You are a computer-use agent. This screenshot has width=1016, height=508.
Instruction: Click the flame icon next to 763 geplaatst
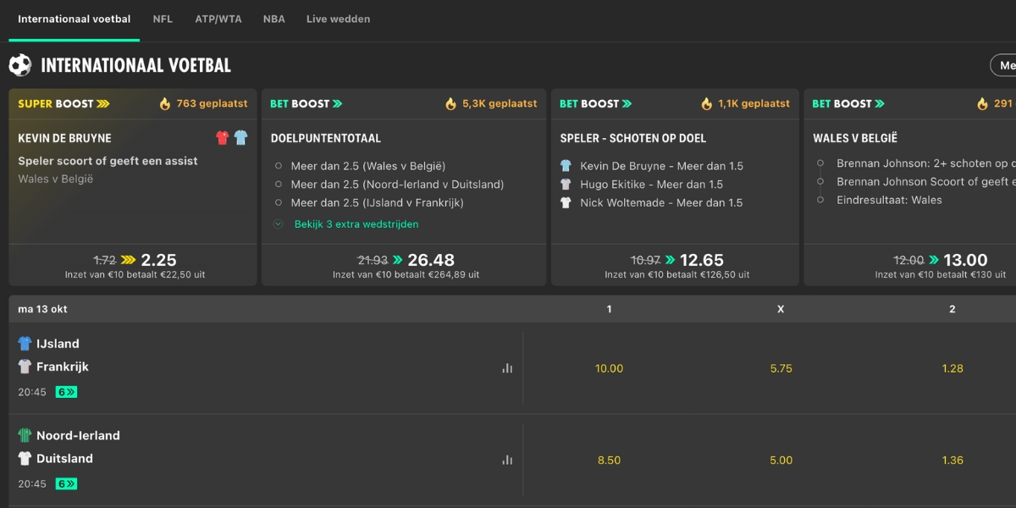pos(165,104)
